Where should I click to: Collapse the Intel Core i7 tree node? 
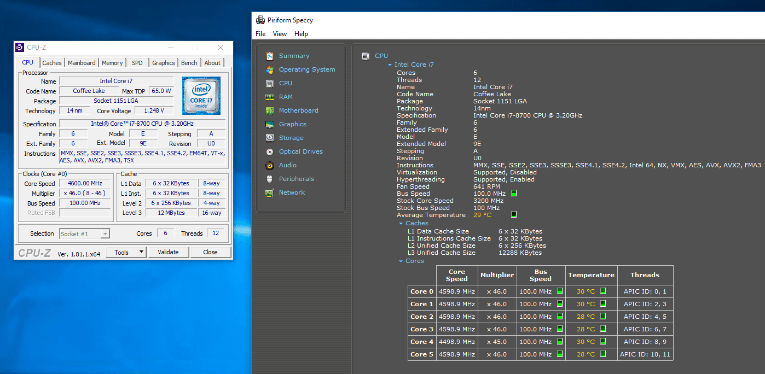pyautogui.click(x=390, y=65)
